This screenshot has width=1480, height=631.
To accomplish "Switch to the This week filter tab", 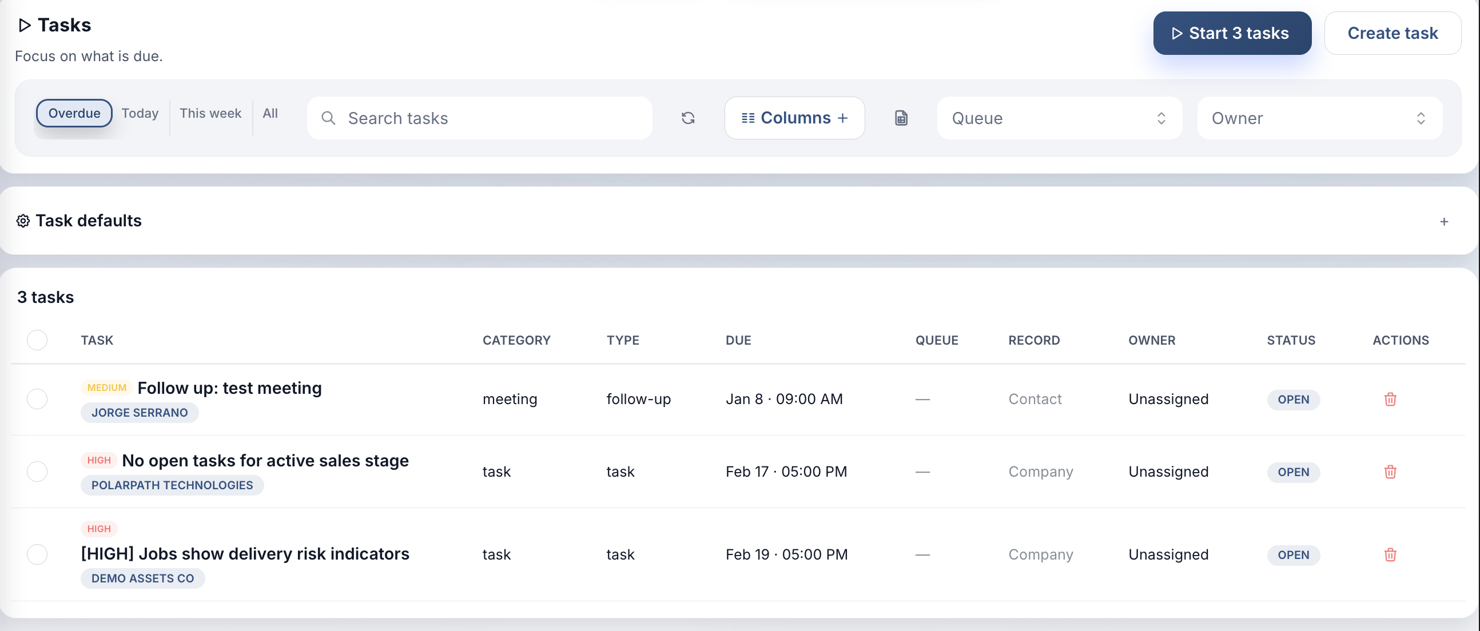I will tap(210, 113).
